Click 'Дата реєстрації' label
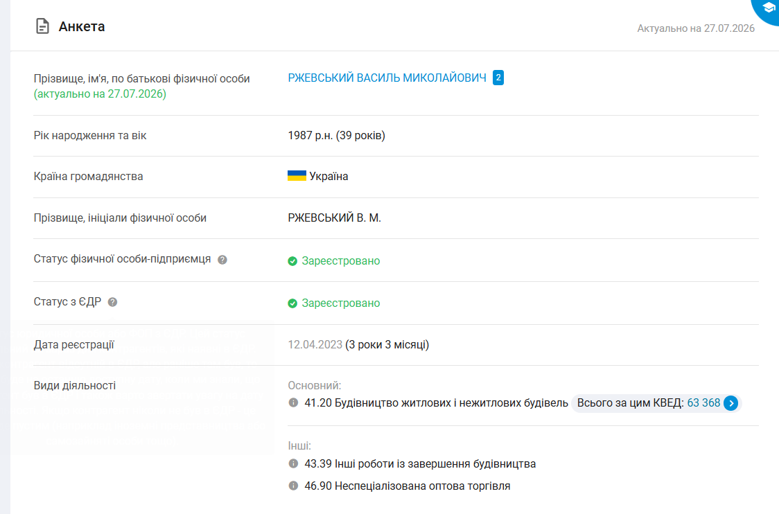 coord(74,345)
